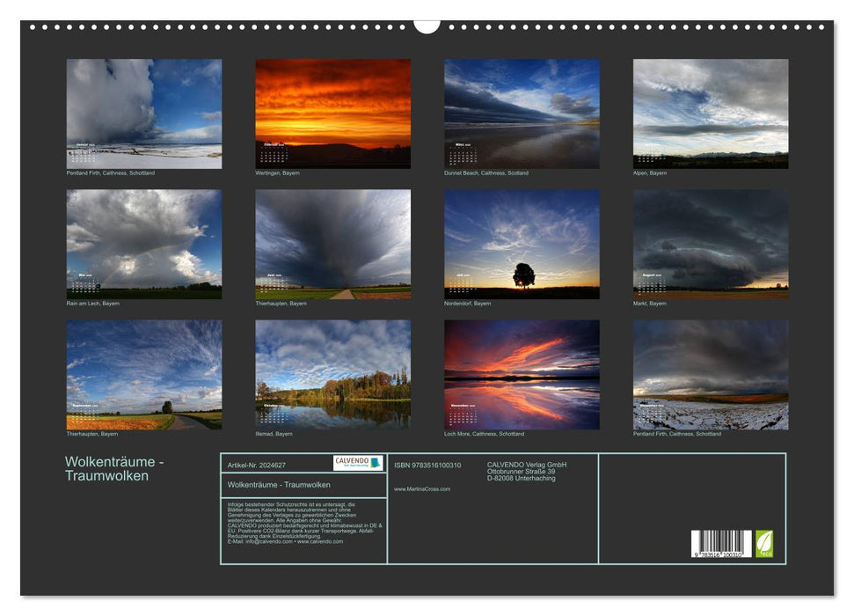The image size is (854, 616).
Task: Select the Wertingen sunset thumbnail
Action: click(x=333, y=113)
